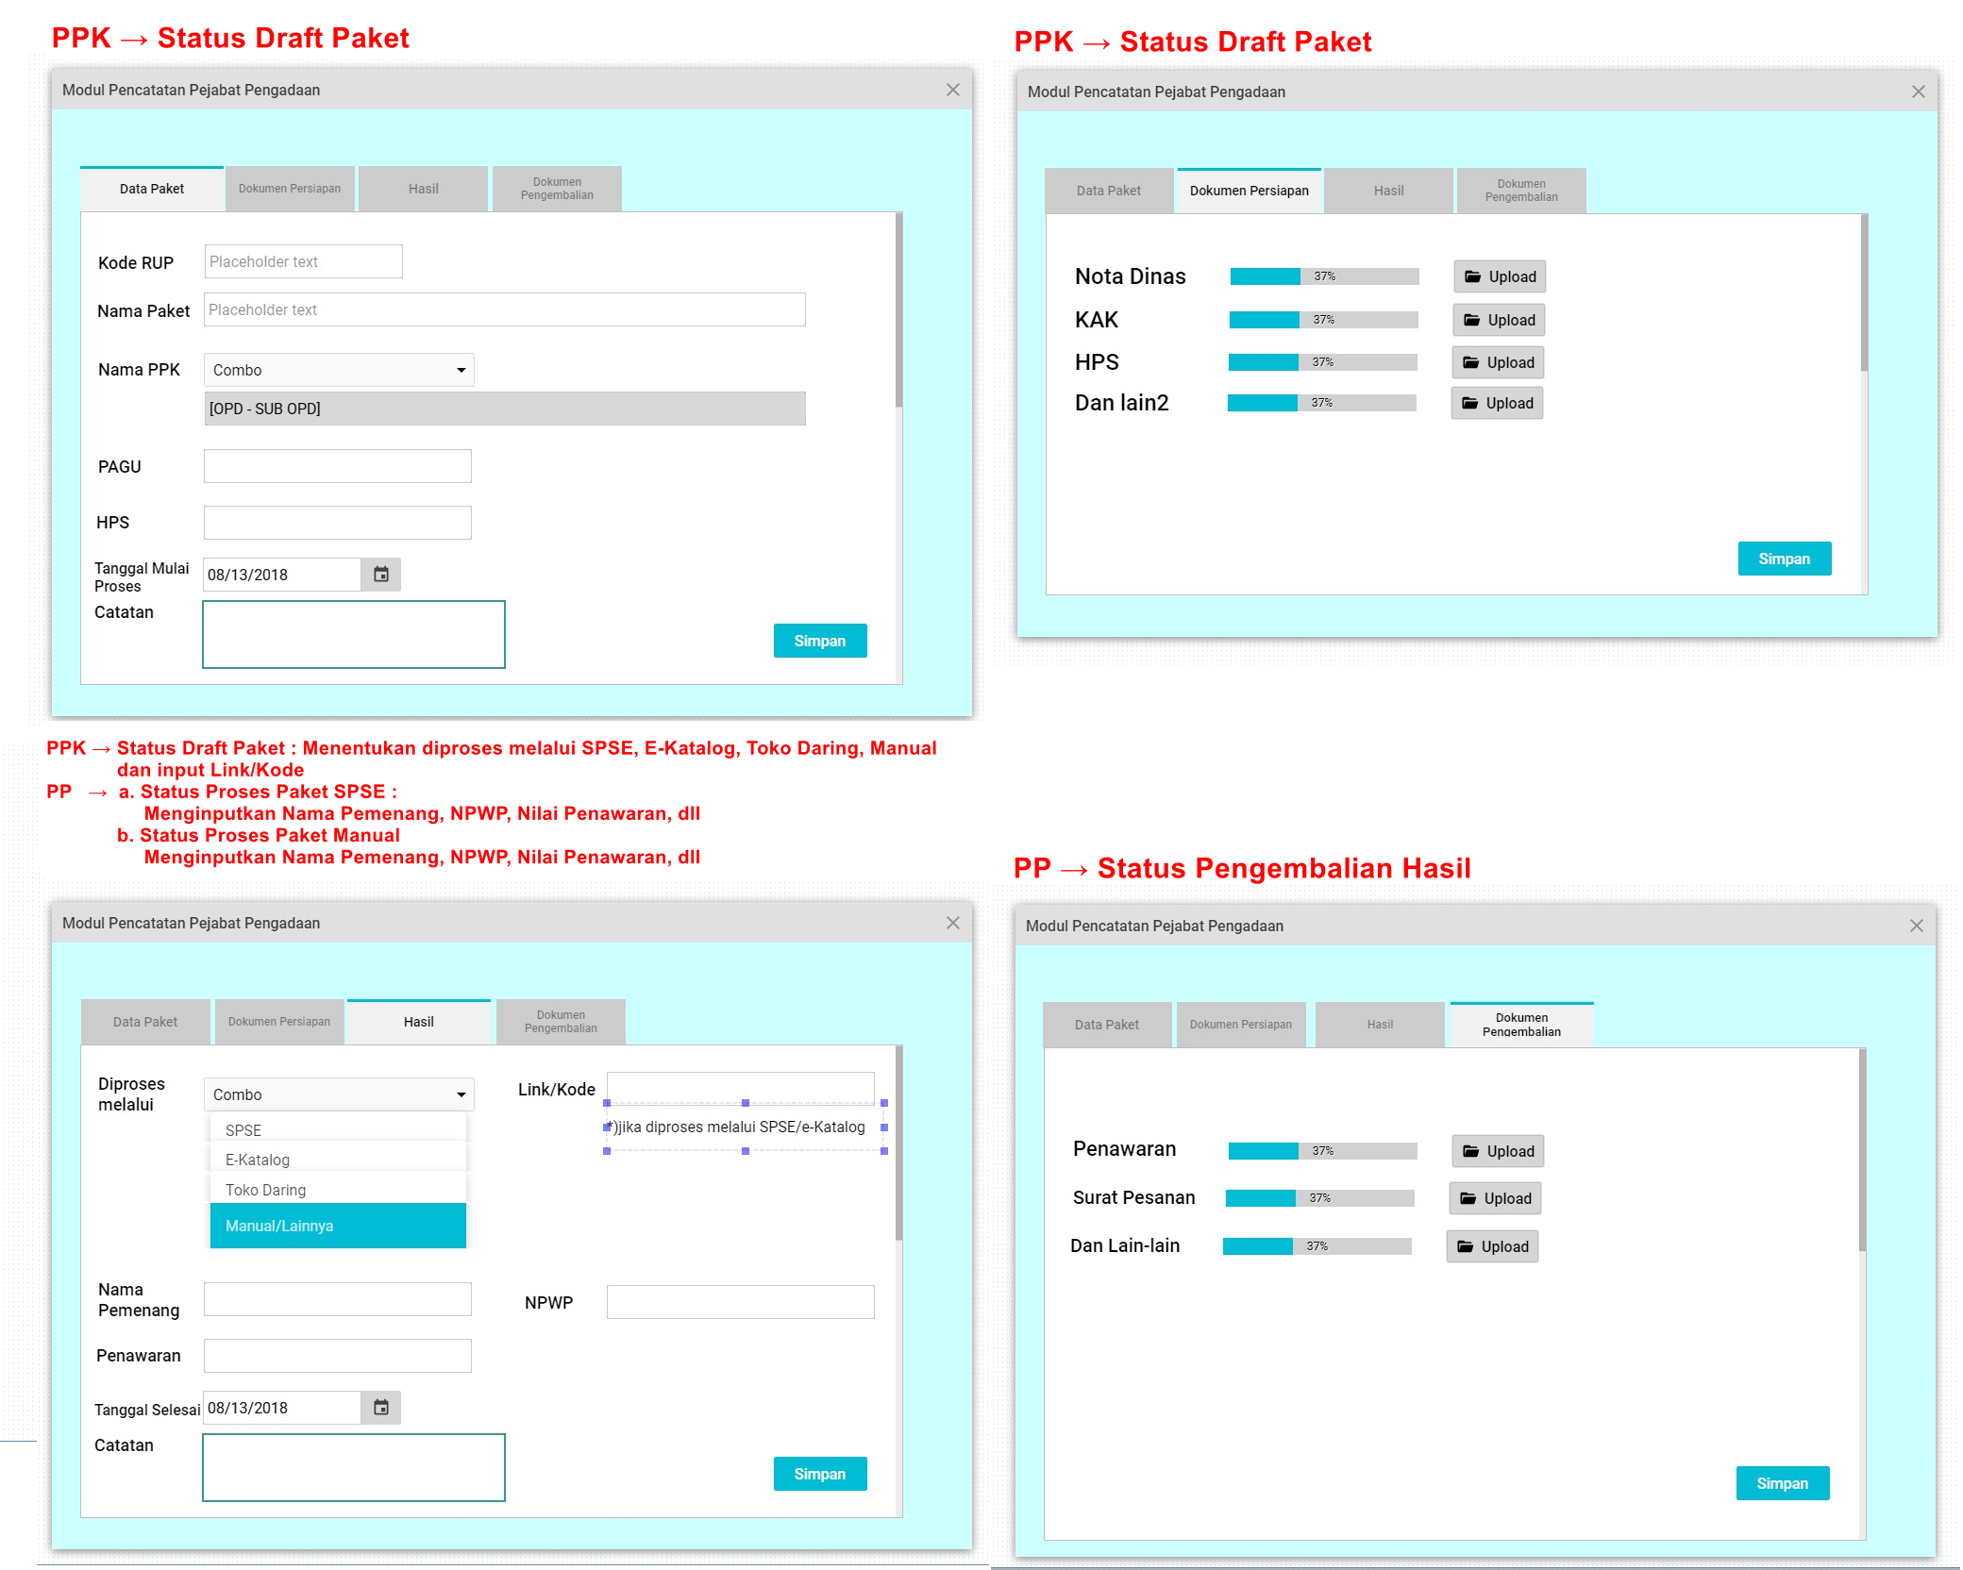The width and height of the screenshot is (1963, 1570).
Task: Open Hasil tab in top-right dialog
Action: (x=1388, y=191)
